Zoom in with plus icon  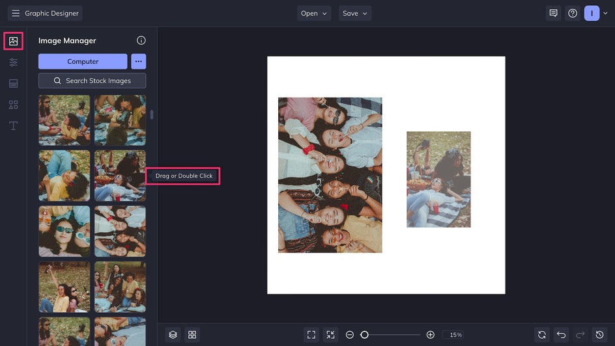[430, 335]
